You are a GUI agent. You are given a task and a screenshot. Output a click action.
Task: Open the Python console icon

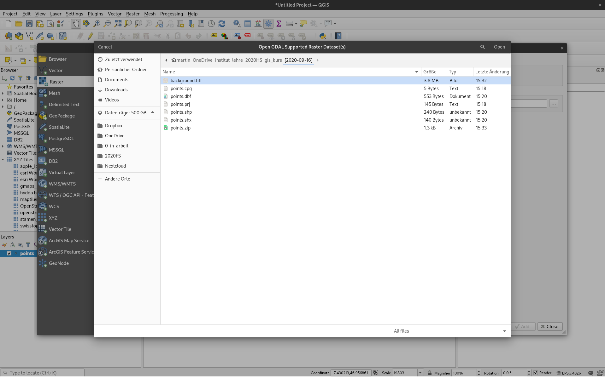click(322, 36)
